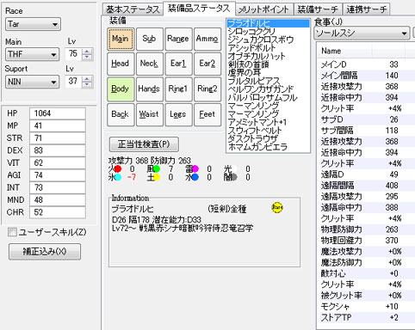415x330 pixels.
Task: Increase support job level 37 stepper
Action: [x=87, y=78]
